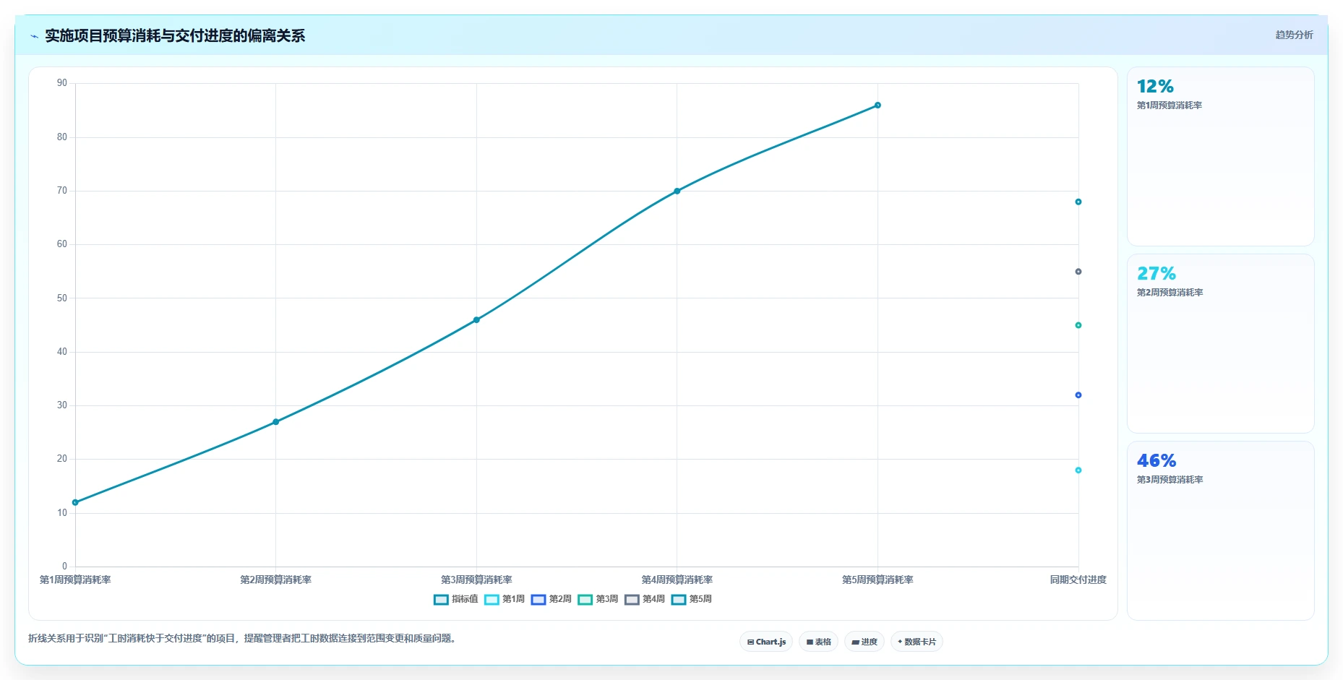Click the x-axis label 第2周预算消耗率
The image size is (1343, 680).
pyautogui.click(x=276, y=580)
